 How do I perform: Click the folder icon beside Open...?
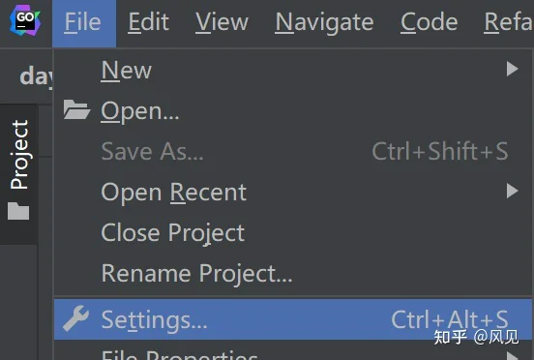(76, 109)
